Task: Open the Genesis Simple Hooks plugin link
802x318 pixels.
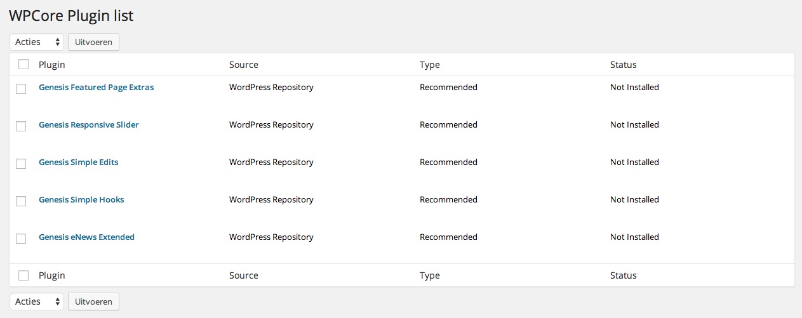Action: click(81, 199)
